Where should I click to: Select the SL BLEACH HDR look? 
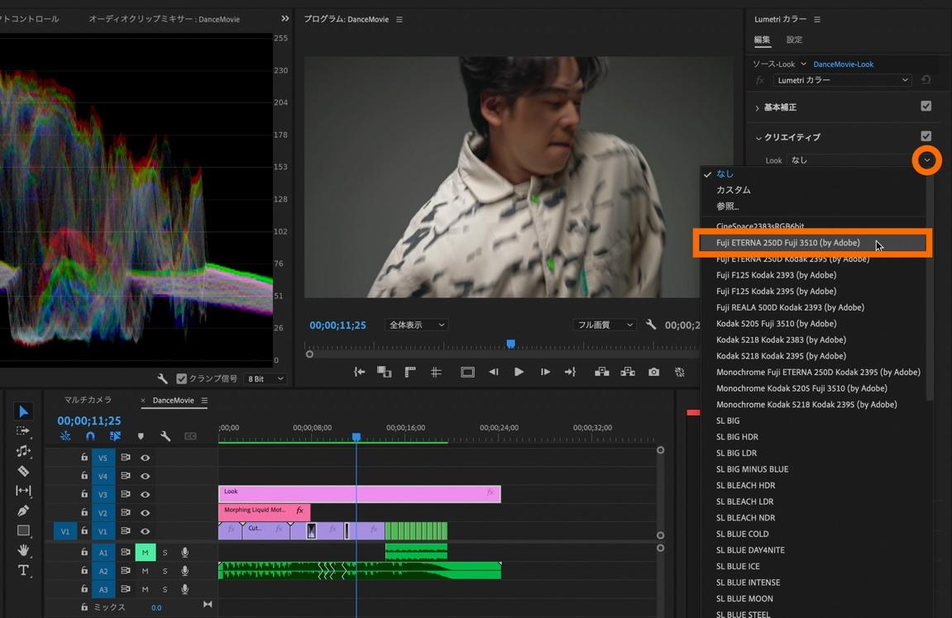pos(745,486)
